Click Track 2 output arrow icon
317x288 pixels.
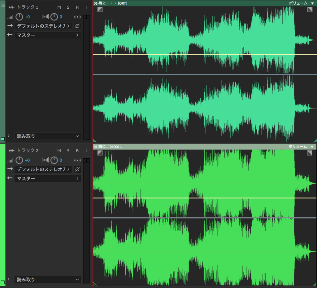point(10,178)
